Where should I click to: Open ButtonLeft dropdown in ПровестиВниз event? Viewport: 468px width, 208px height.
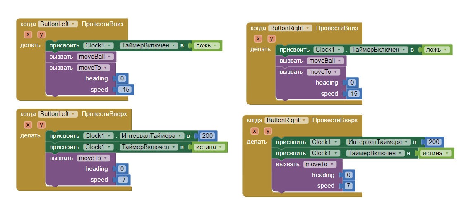point(74,24)
